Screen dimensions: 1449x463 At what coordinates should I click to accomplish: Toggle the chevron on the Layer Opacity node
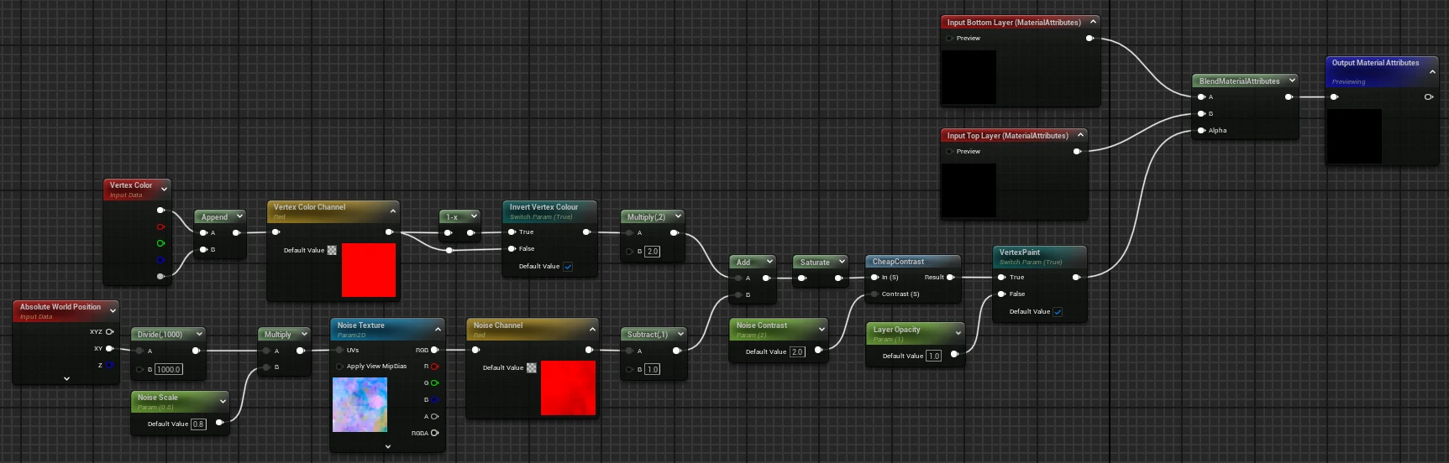[x=958, y=333]
